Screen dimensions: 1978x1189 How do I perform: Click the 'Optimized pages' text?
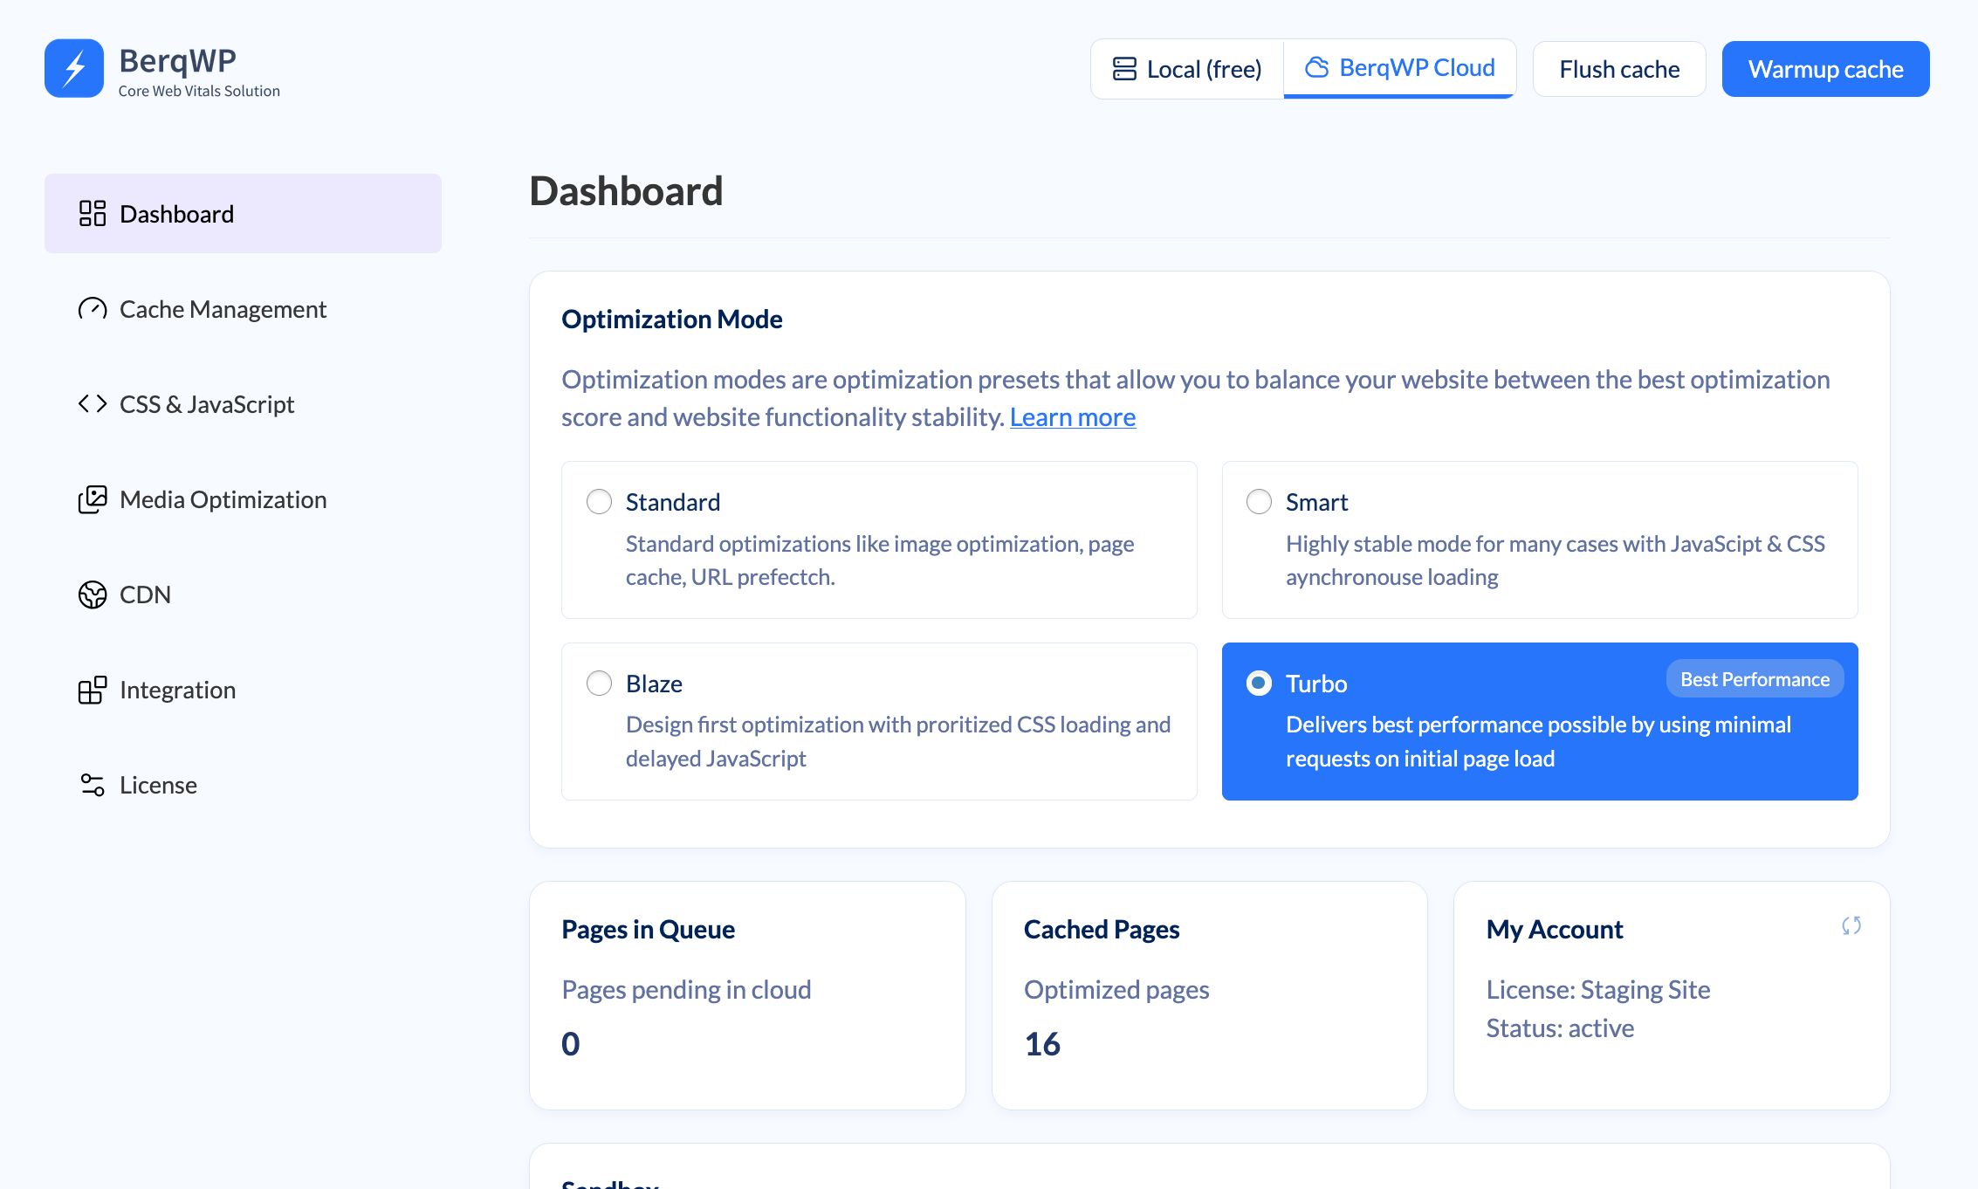pos(1116,989)
